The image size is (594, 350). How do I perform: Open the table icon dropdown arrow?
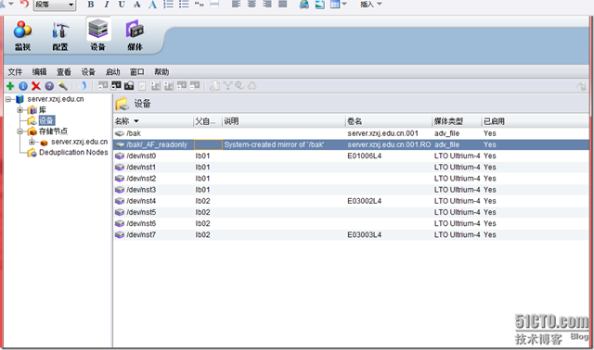click(344, 4)
